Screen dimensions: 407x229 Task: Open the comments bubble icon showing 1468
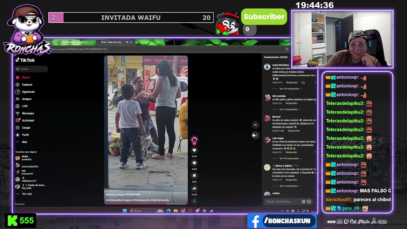tap(194, 163)
